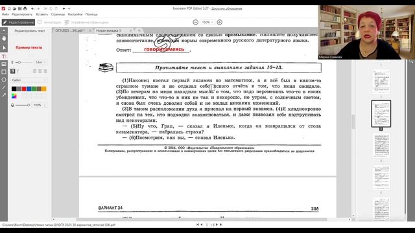
Task: Select the arrow Selection tool
Action: (4, 47)
